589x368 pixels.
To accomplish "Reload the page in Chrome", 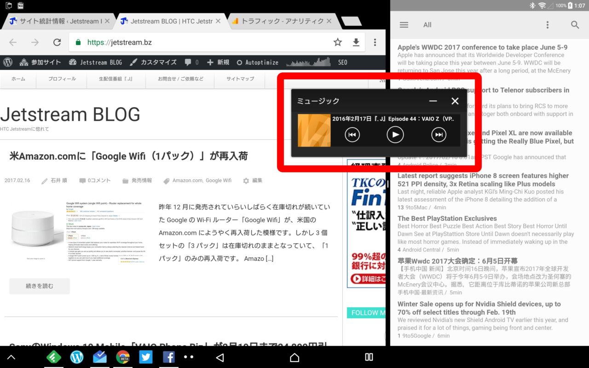I will tap(57, 42).
